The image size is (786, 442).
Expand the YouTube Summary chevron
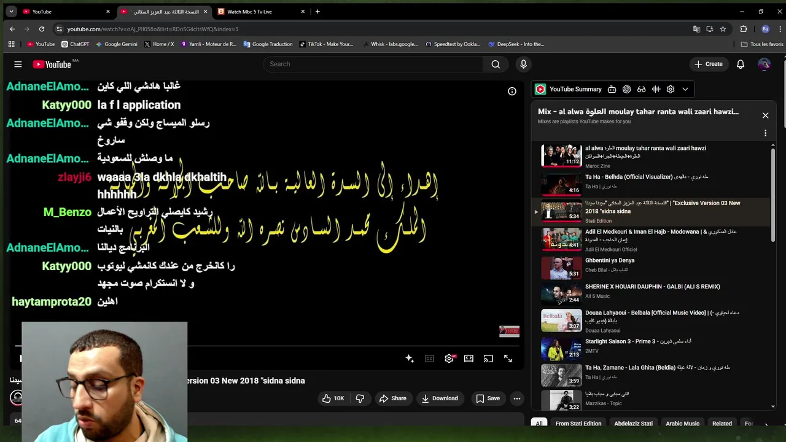tap(685, 89)
